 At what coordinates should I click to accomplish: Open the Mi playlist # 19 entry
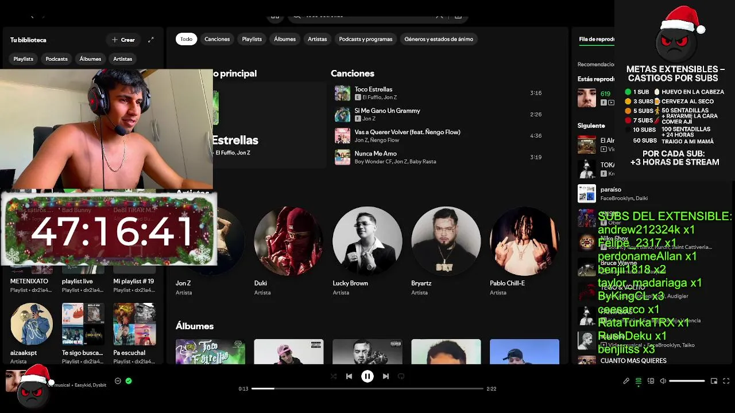(x=134, y=282)
